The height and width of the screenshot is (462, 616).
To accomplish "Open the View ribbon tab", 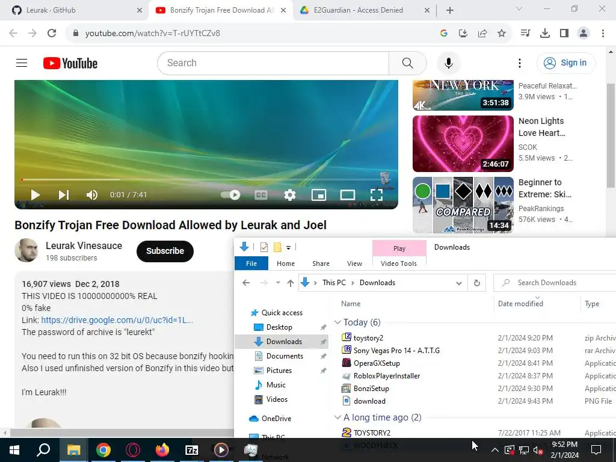I will pyautogui.click(x=354, y=263).
